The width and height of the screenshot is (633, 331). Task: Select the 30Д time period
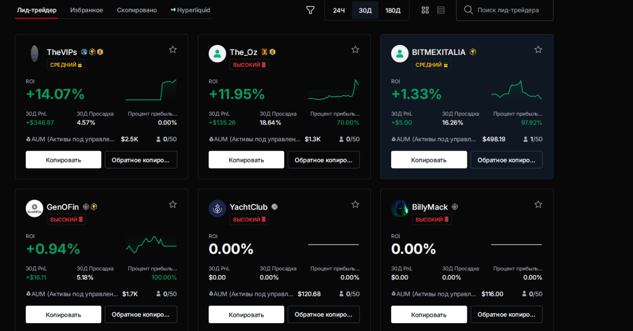coord(365,10)
